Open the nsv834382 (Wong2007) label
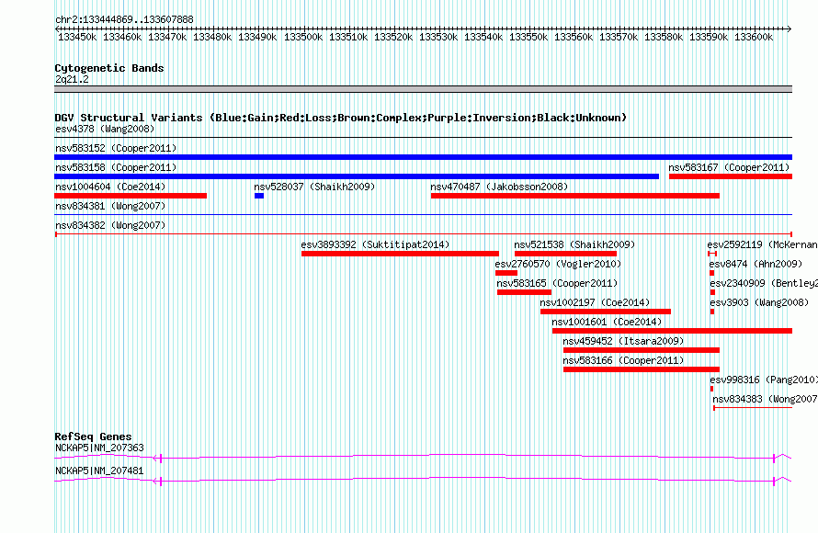This screenshot has width=818, height=533. click(110, 225)
